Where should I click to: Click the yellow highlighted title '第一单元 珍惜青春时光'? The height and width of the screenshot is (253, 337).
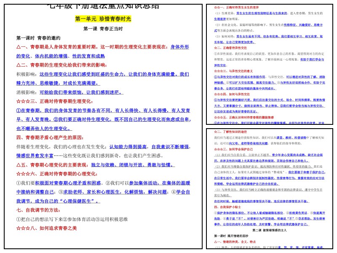pos(103,19)
